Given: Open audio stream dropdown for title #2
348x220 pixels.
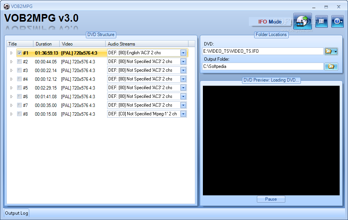Looking at the screenshot, I should tap(183, 61).
